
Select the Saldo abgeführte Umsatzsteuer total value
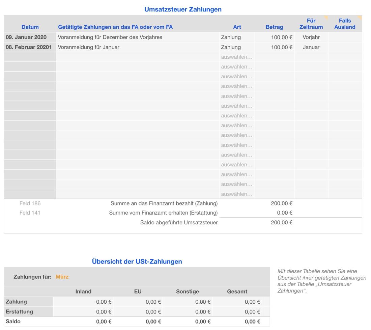pyautogui.click(x=281, y=222)
